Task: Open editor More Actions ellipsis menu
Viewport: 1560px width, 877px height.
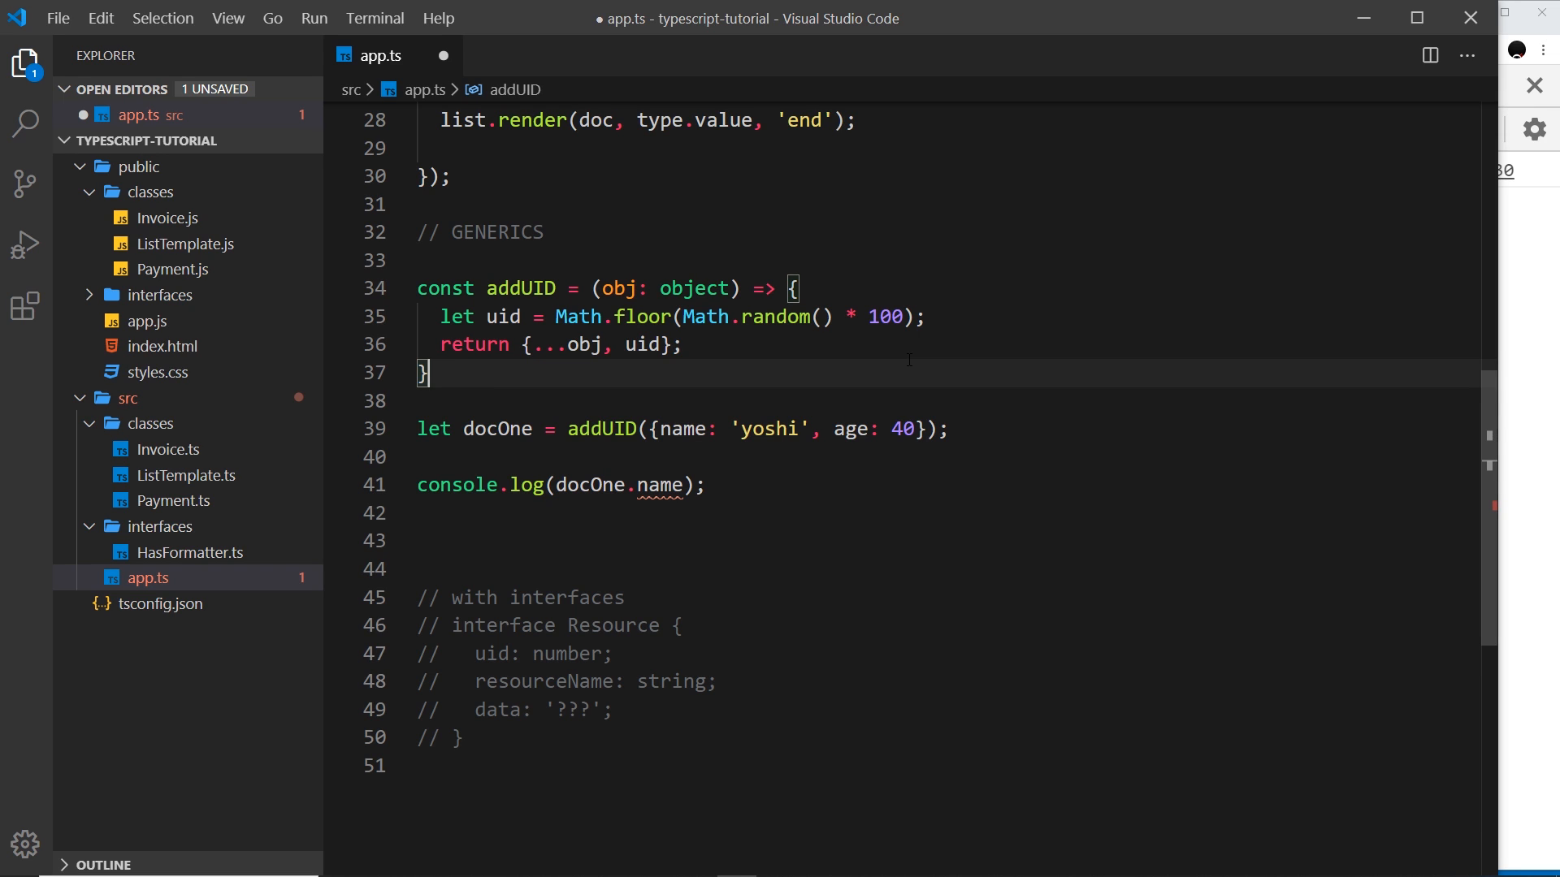Action: [x=1467, y=55]
